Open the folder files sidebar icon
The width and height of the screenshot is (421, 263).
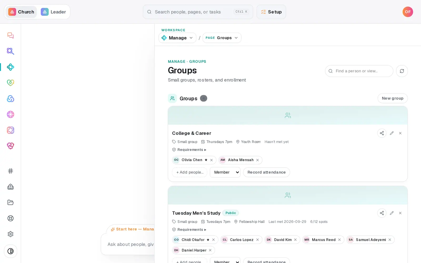(x=11, y=203)
